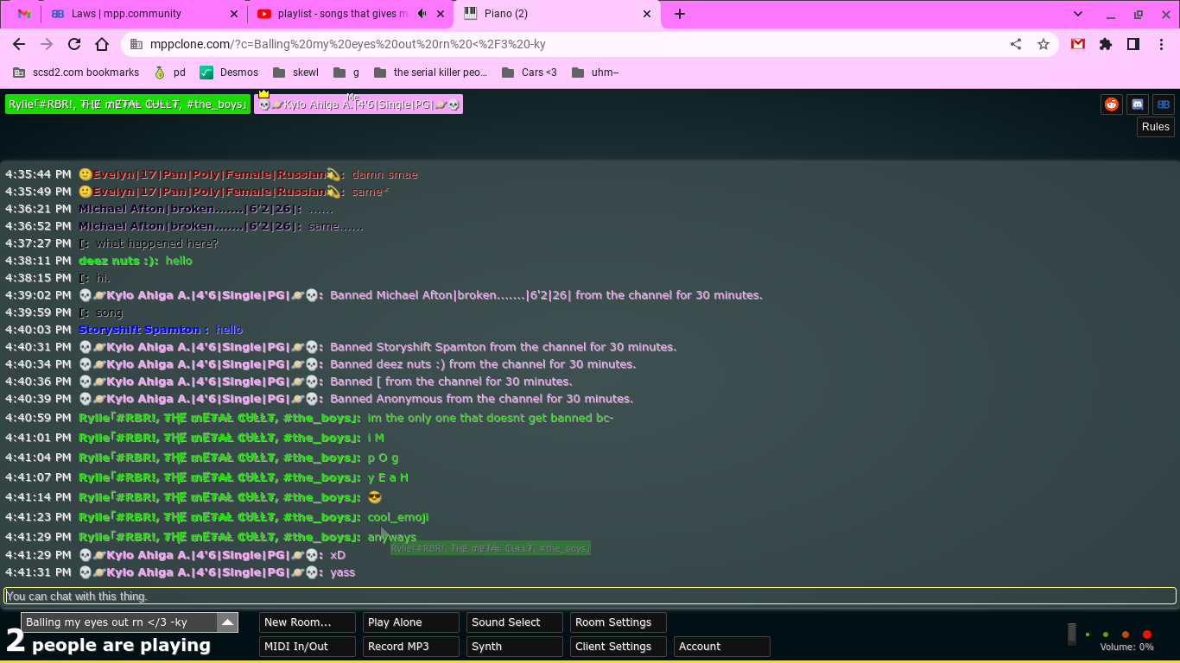Click 'what happened here?' message
1180x663 pixels.
[x=157, y=243]
